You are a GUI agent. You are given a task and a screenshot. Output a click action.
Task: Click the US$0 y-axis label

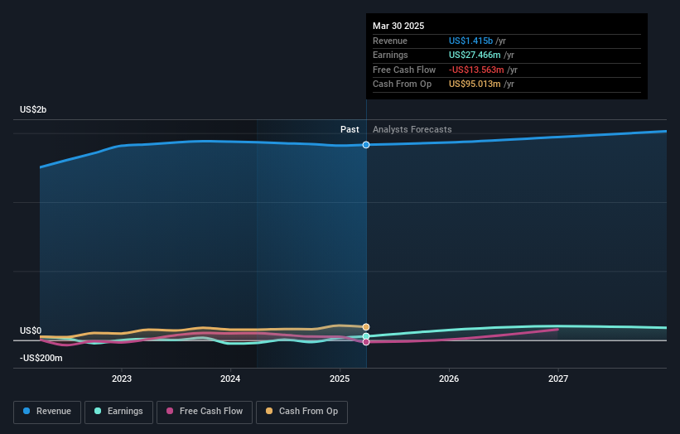[31, 330]
